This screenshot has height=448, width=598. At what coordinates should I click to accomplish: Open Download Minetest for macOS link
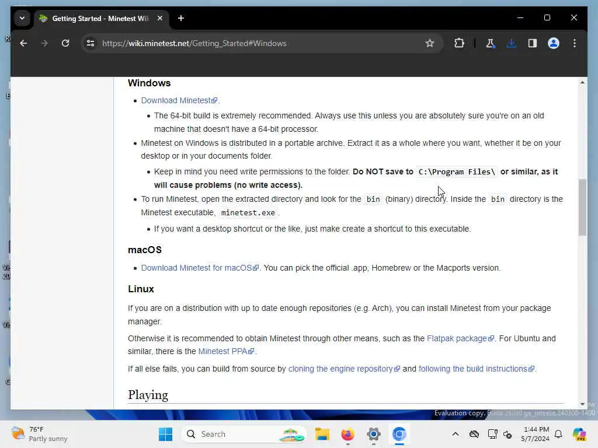tap(200, 268)
